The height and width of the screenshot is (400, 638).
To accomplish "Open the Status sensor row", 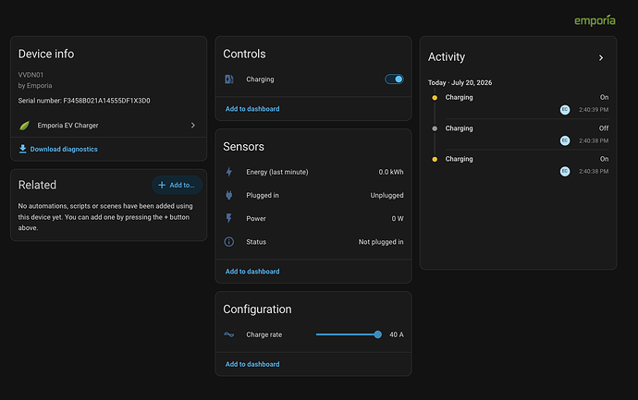I will click(313, 242).
